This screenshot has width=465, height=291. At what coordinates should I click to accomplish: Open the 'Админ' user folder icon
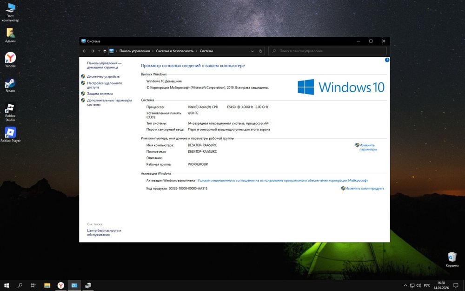(10, 35)
